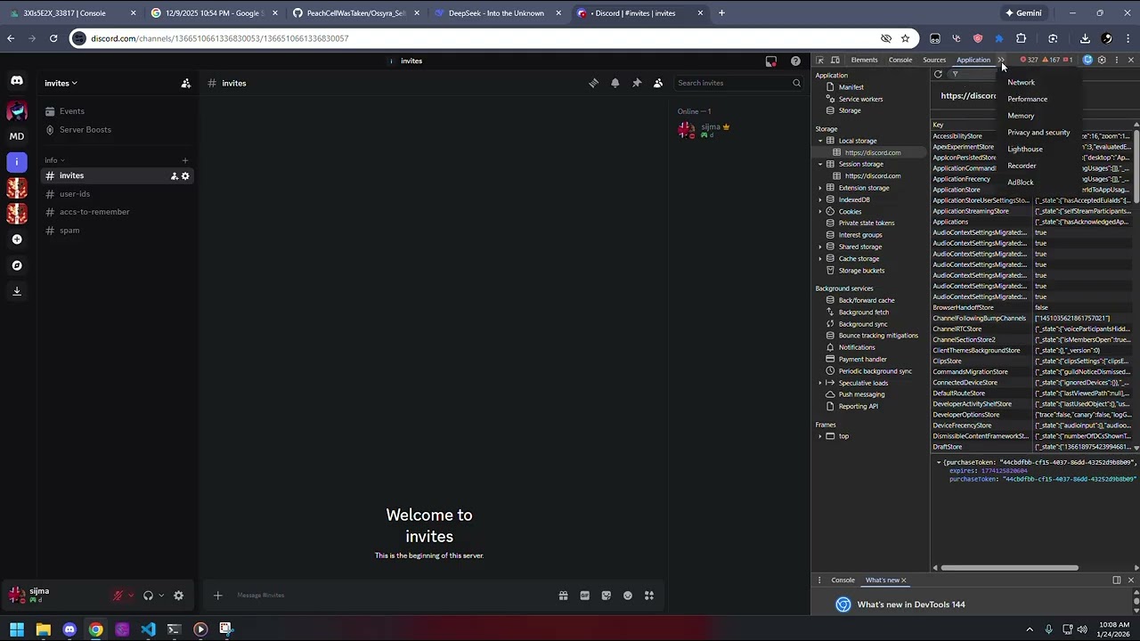Collapse the info channel category
Viewport: 1140px width, 641px height.
[55, 160]
